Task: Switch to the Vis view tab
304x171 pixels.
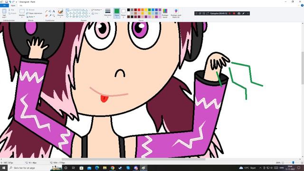Action: (21, 5)
